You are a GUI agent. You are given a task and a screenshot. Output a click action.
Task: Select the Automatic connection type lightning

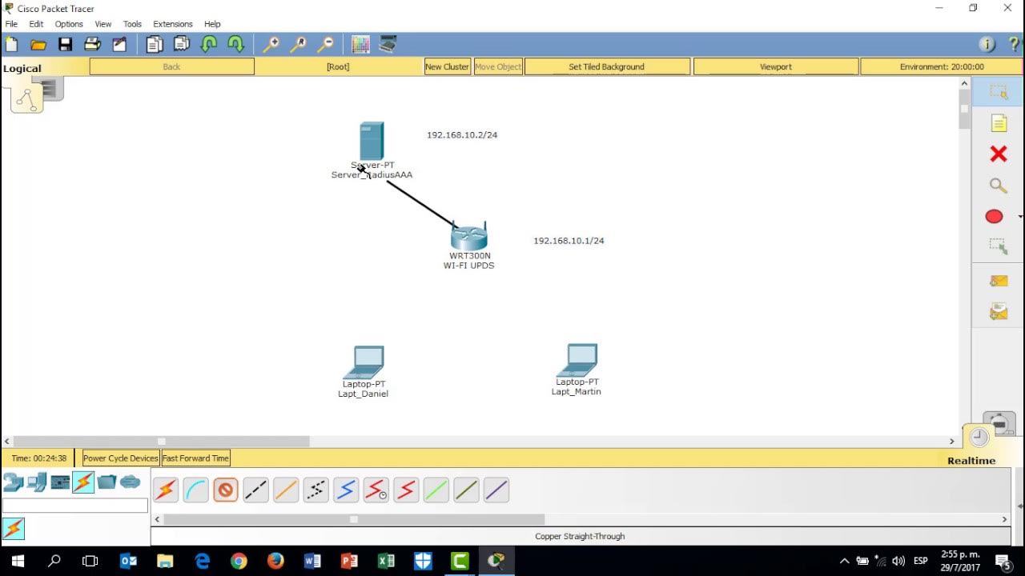166,490
